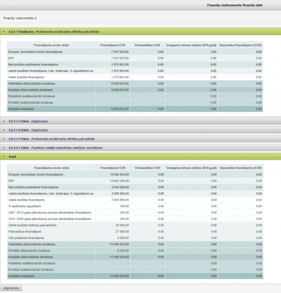Collapse the Kopā section arrow

4,156
